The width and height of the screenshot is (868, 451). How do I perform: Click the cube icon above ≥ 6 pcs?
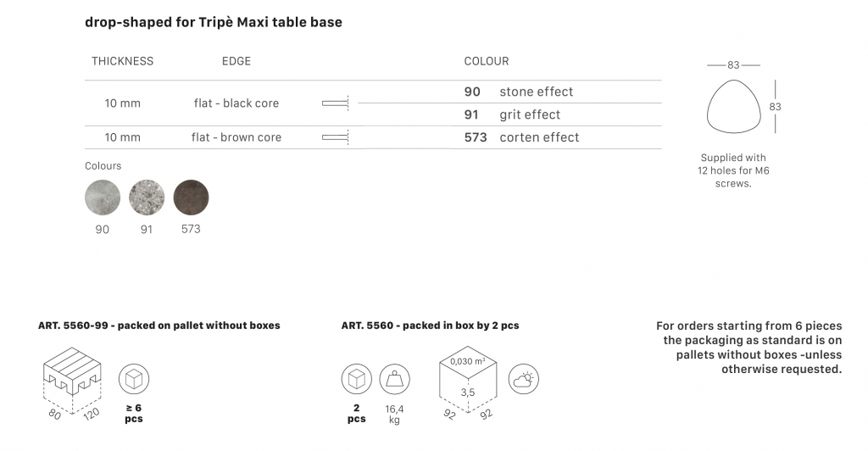[134, 379]
